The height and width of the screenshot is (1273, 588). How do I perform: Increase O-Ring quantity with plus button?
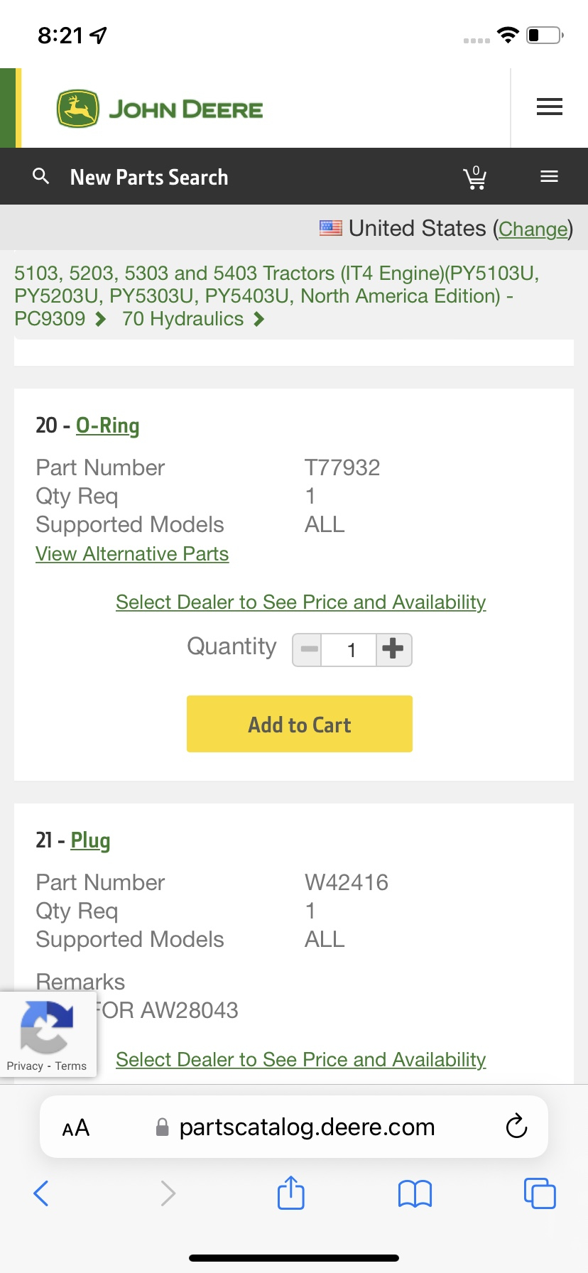[393, 649]
